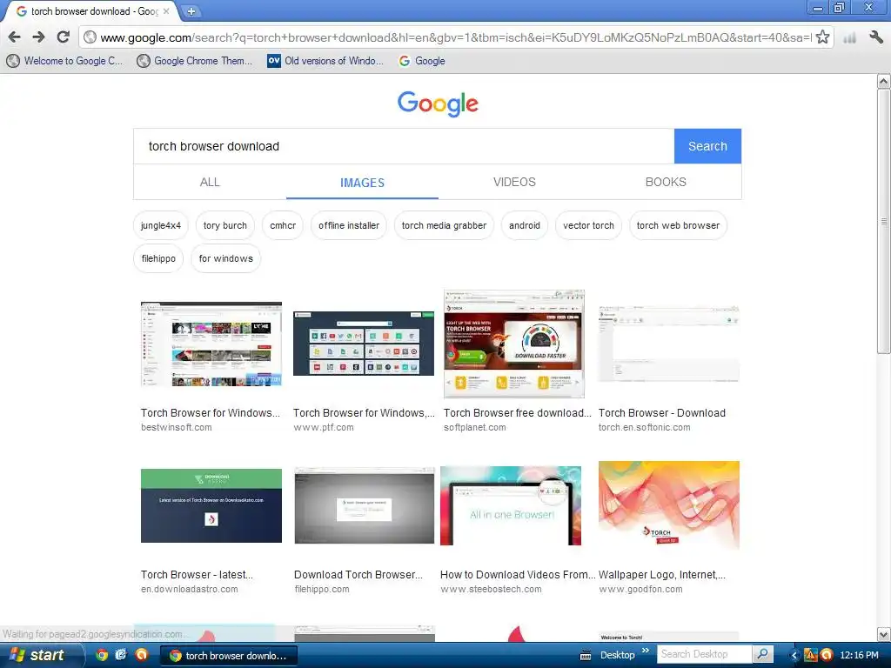Close the torch browser download tab
This screenshot has width=891, height=668.
[x=166, y=10]
